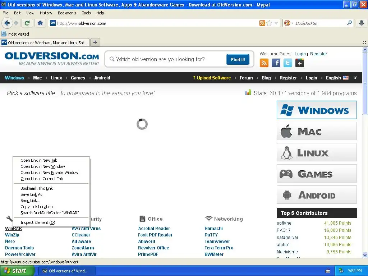Image resolution: width=368 pixels, height=276 pixels.
Task: Choose Open Link in Current Tab
Action: [51, 179]
